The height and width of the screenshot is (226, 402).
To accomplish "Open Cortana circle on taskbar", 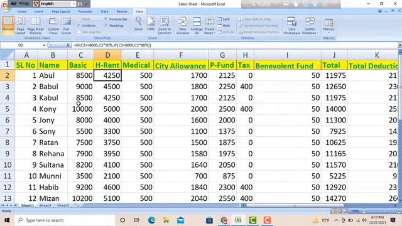I will click(122, 220).
